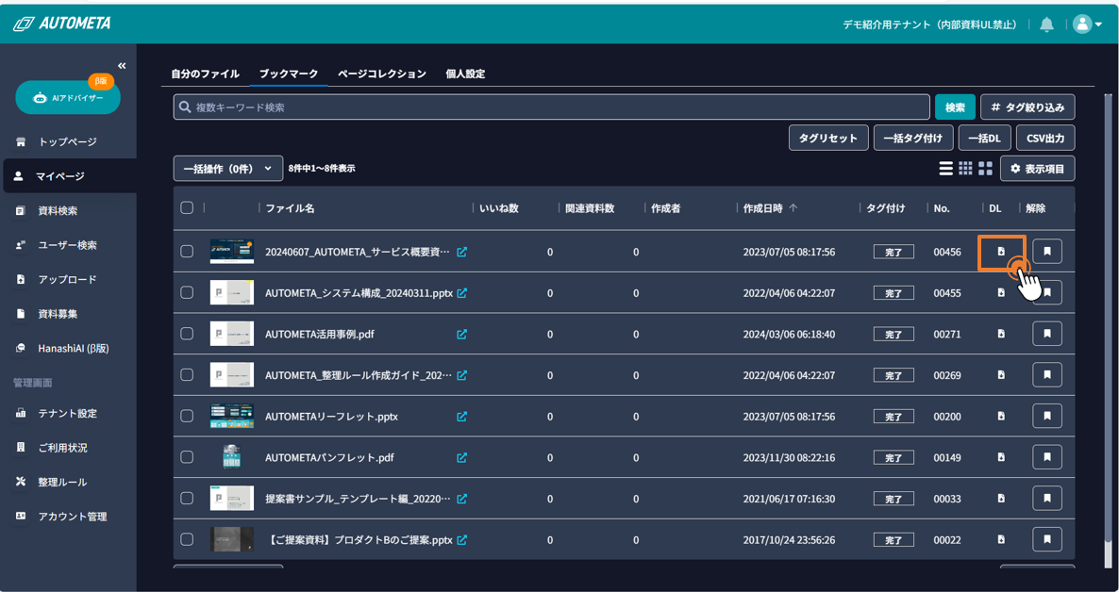The image size is (1119, 592).
Task: Check the box for AUTOMETA_システム構成_20240311.pptx
Action: pos(187,292)
